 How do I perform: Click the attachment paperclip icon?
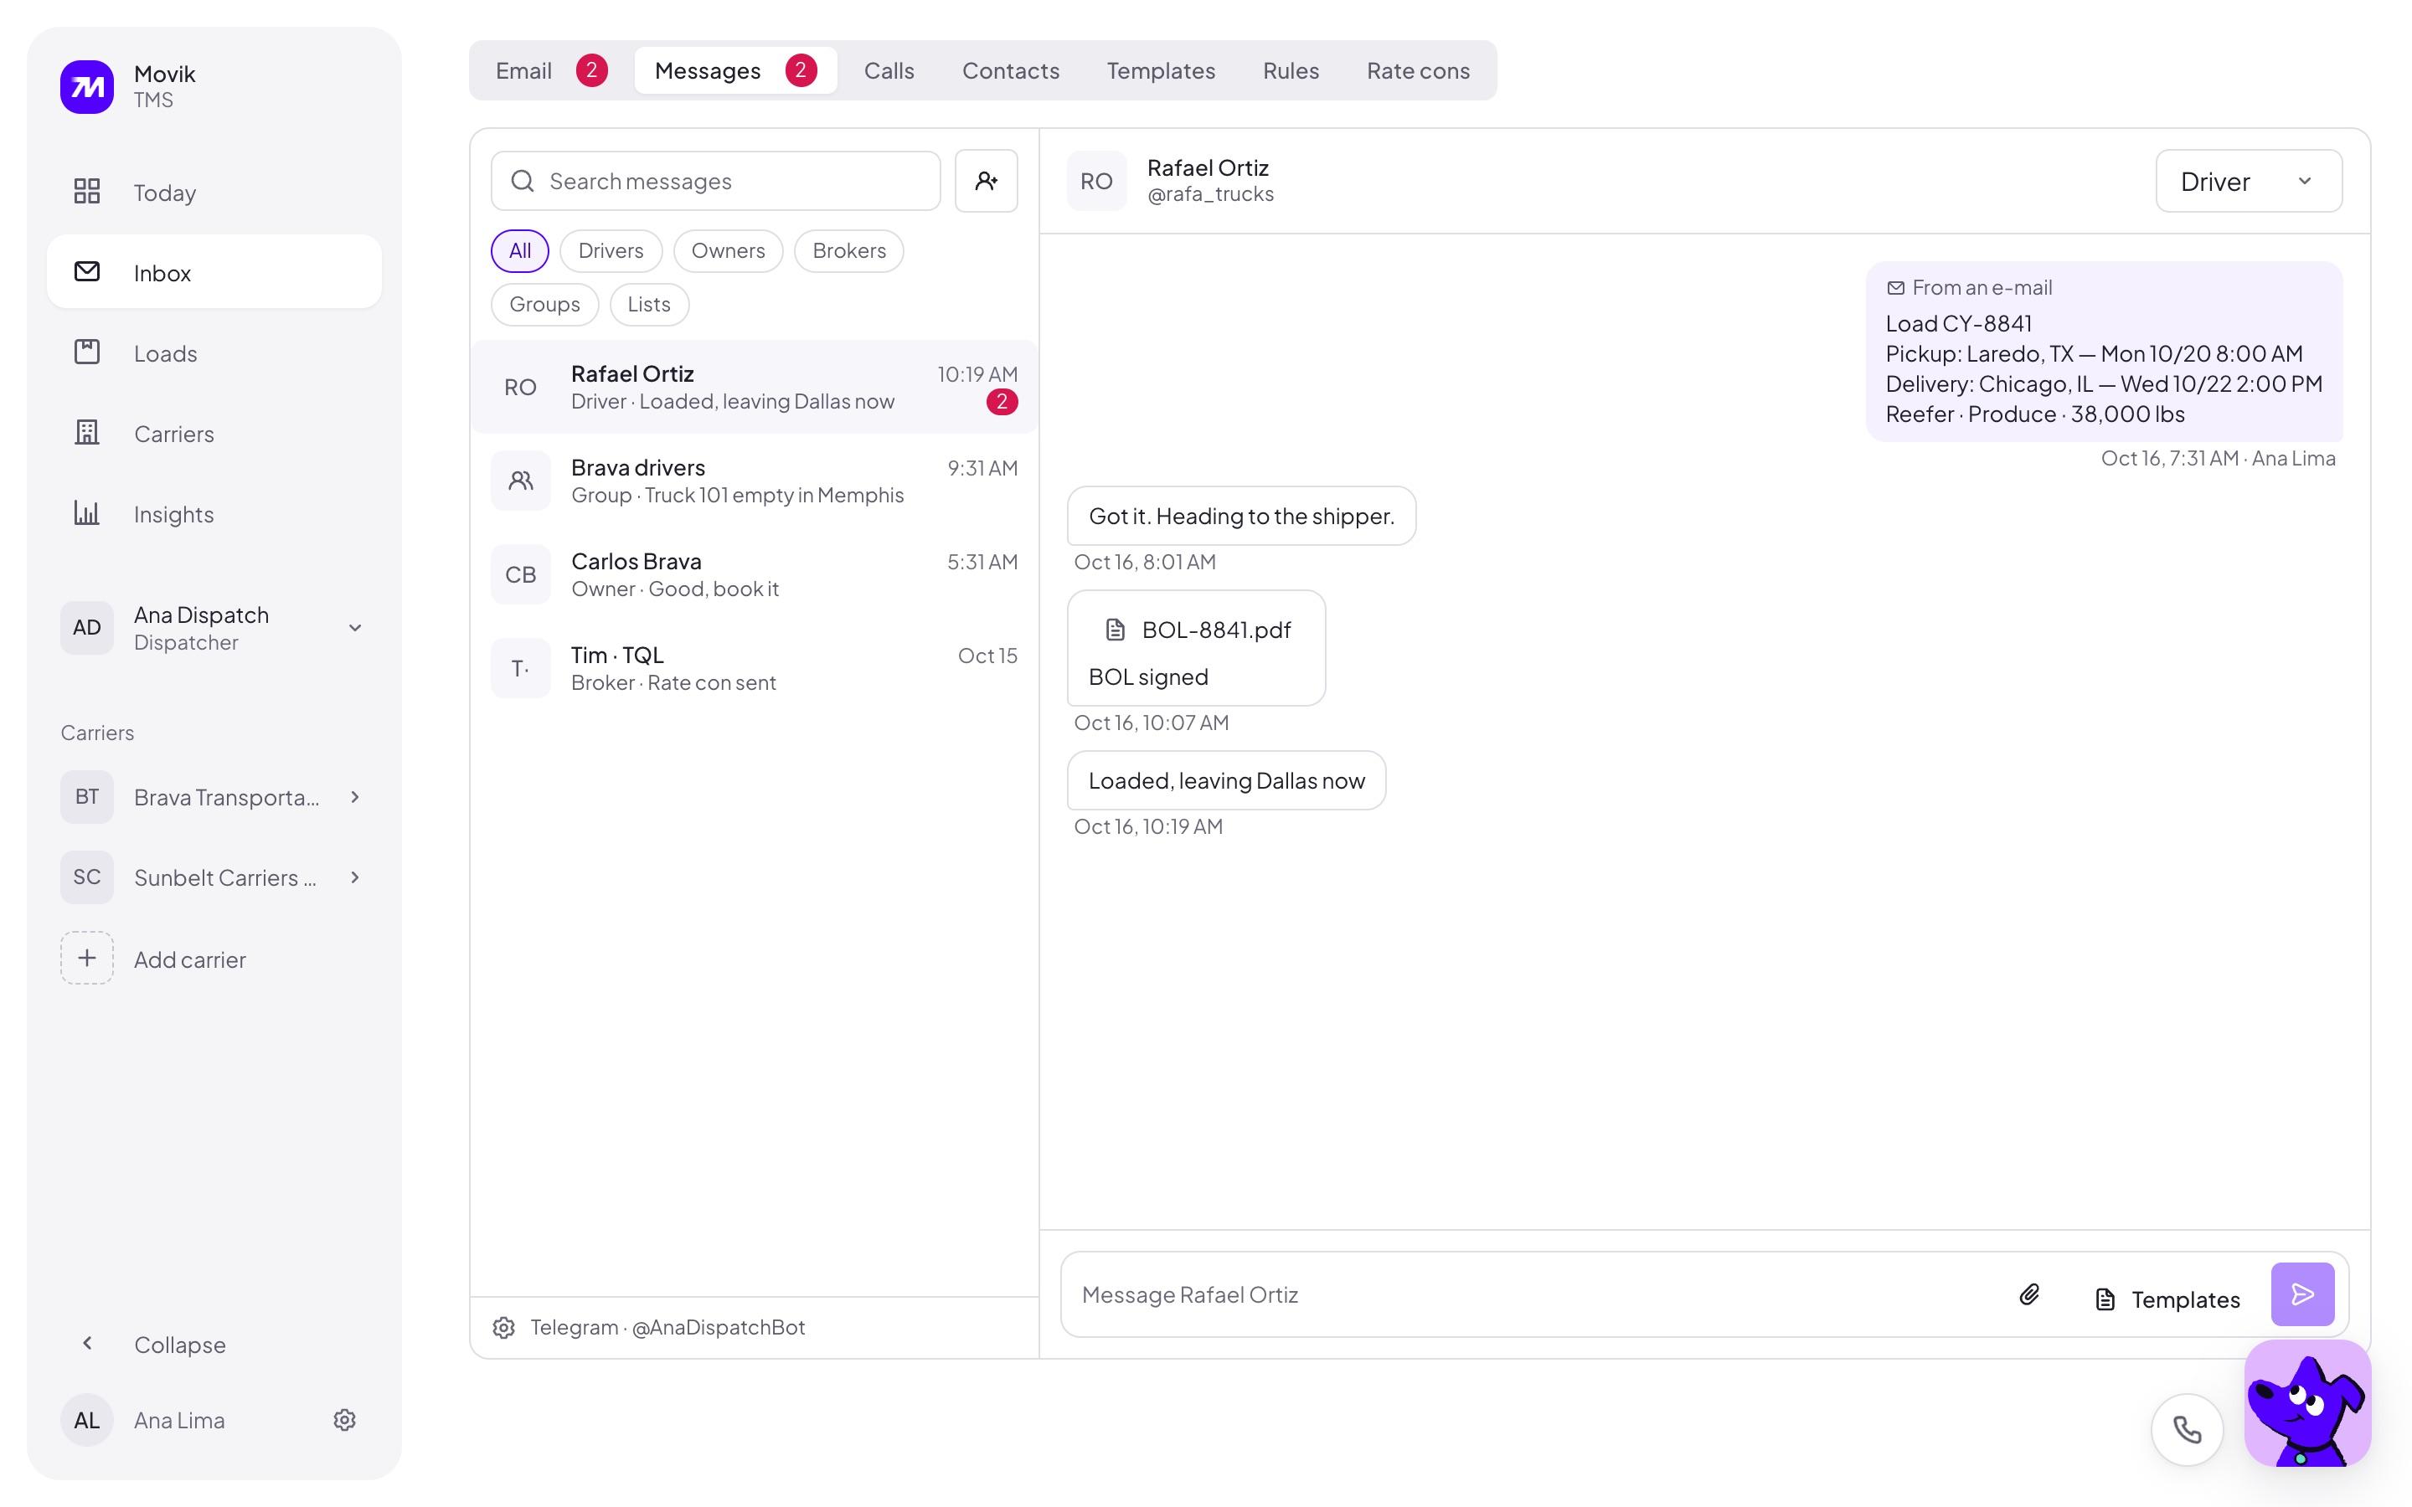pyautogui.click(x=2029, y=1294)
